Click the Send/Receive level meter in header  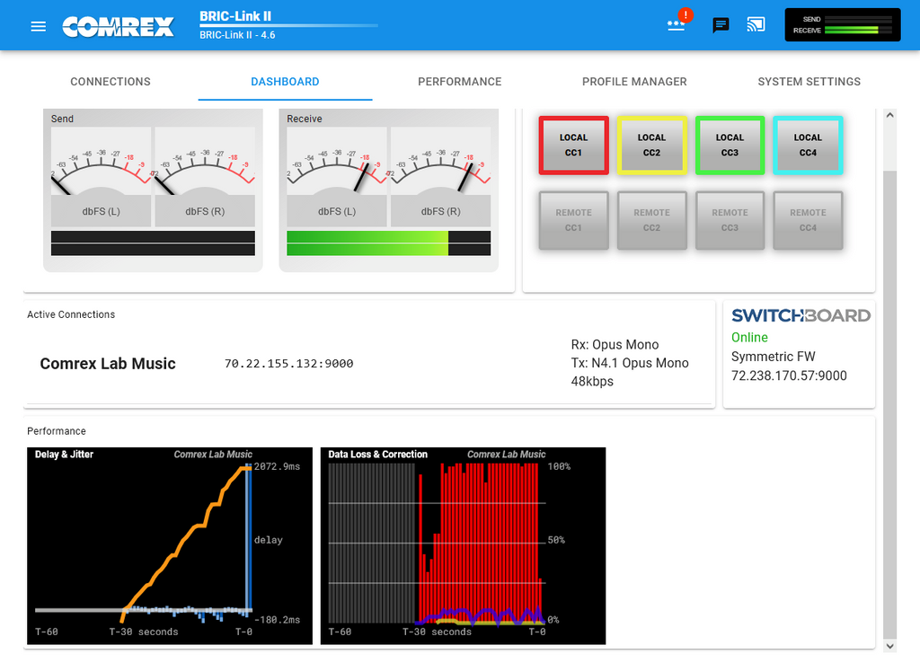[x=842, y=25]
